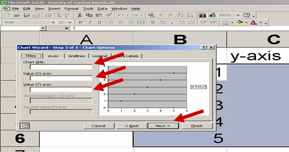Viewport: 289px width, 152px height.
Task: Apply the red Font Color A
Action: pos(254,22)
